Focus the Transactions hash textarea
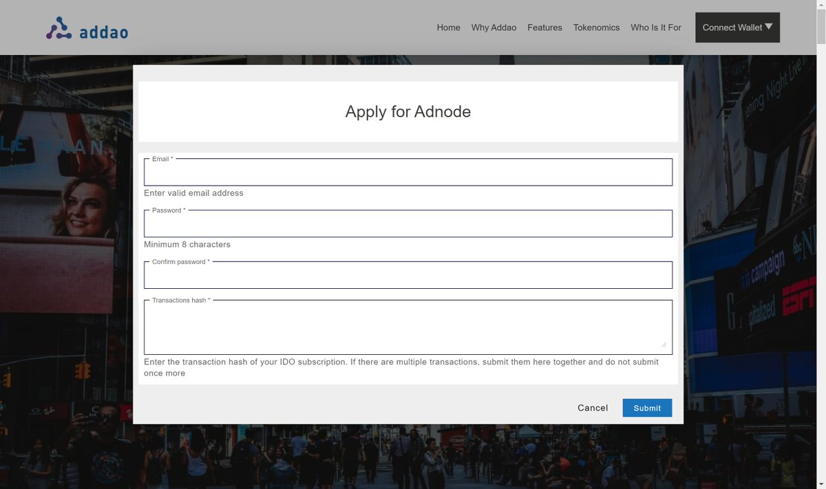The image size is (826, 489). pos(408,327)
